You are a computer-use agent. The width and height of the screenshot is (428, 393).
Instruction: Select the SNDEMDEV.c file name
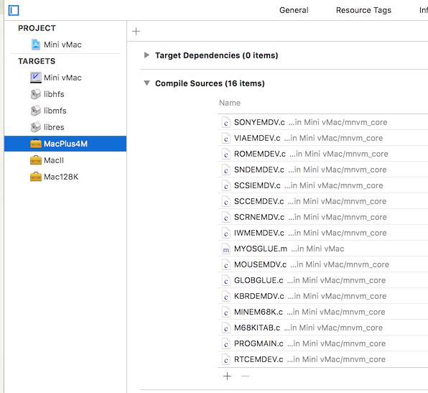point(259,170)
